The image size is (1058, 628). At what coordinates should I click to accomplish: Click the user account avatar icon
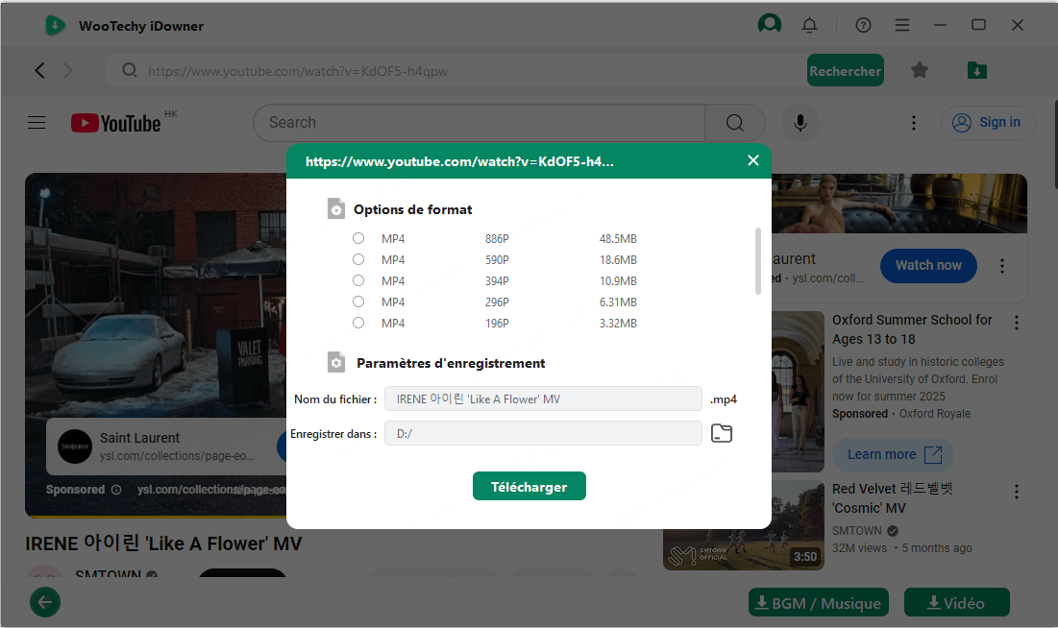pyautogui.click(x=769, y=25)
